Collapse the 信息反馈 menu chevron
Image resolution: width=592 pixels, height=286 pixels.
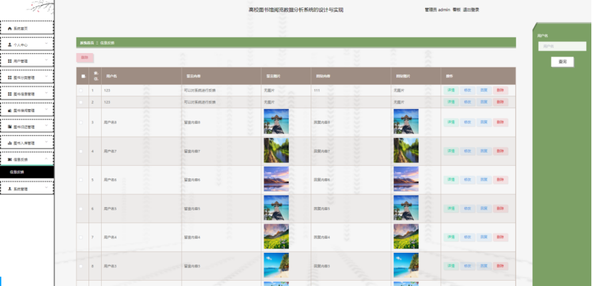(47, 159)
